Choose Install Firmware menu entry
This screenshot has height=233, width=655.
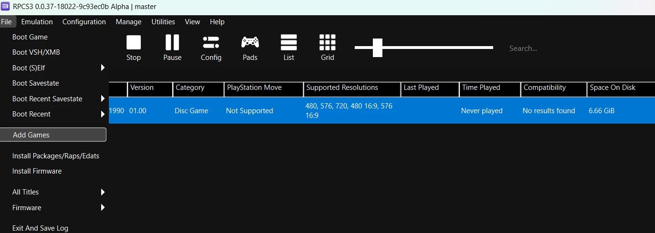coord(37,171)
